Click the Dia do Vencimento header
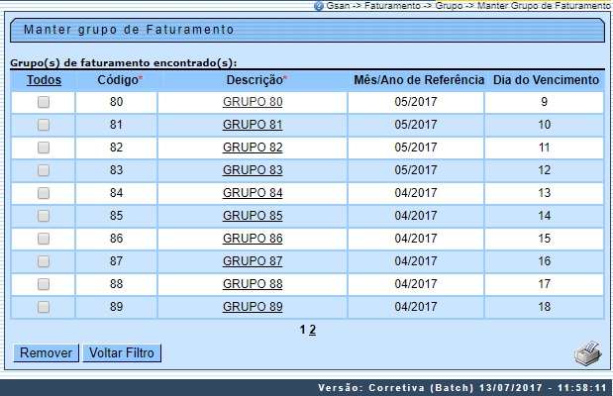Viewport: 613px width, 396px height. tap(546, 80)
